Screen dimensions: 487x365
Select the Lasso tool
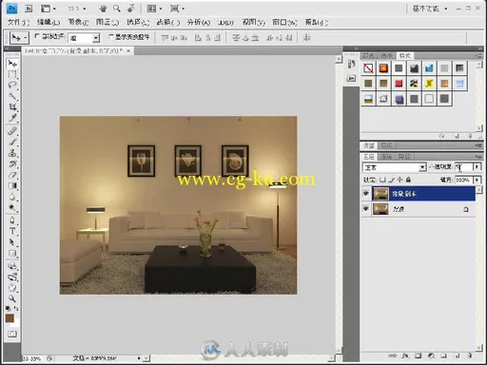12,86
